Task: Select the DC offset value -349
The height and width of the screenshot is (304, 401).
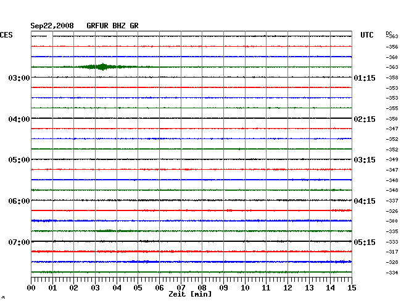Action: [x=392, y=159]
